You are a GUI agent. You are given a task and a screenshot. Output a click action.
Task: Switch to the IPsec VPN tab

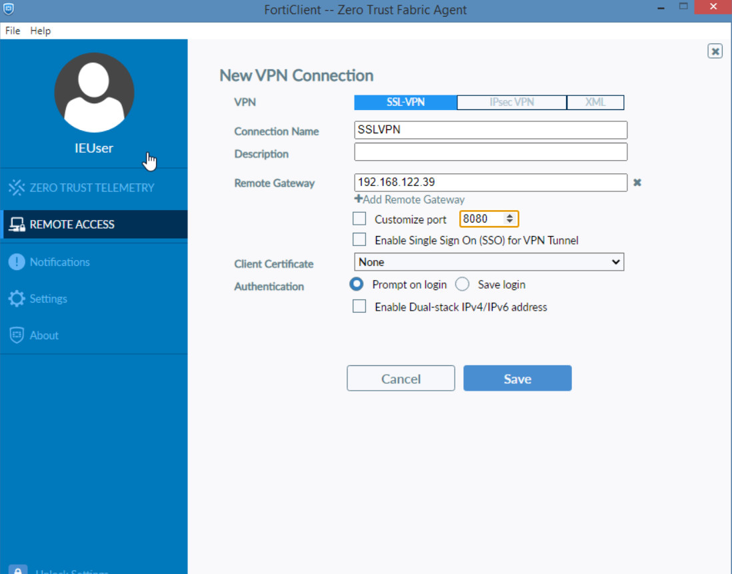click(511, 102)
